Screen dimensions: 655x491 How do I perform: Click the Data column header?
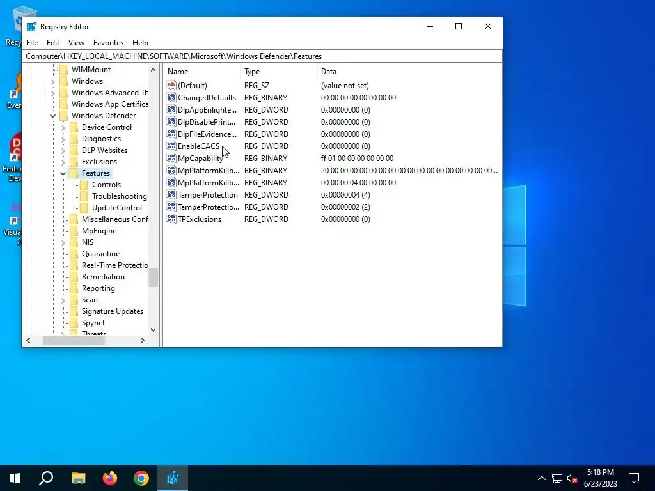pyautogui.click(x=409, y=72)
